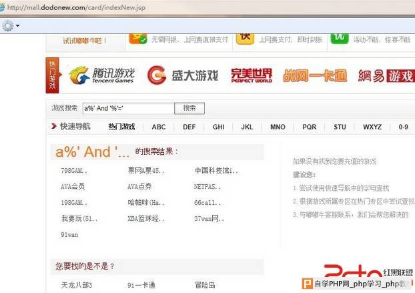Open 战网一卡通 banner logo
The width and height of the screenshot is (415, 293).
point(315,75)
